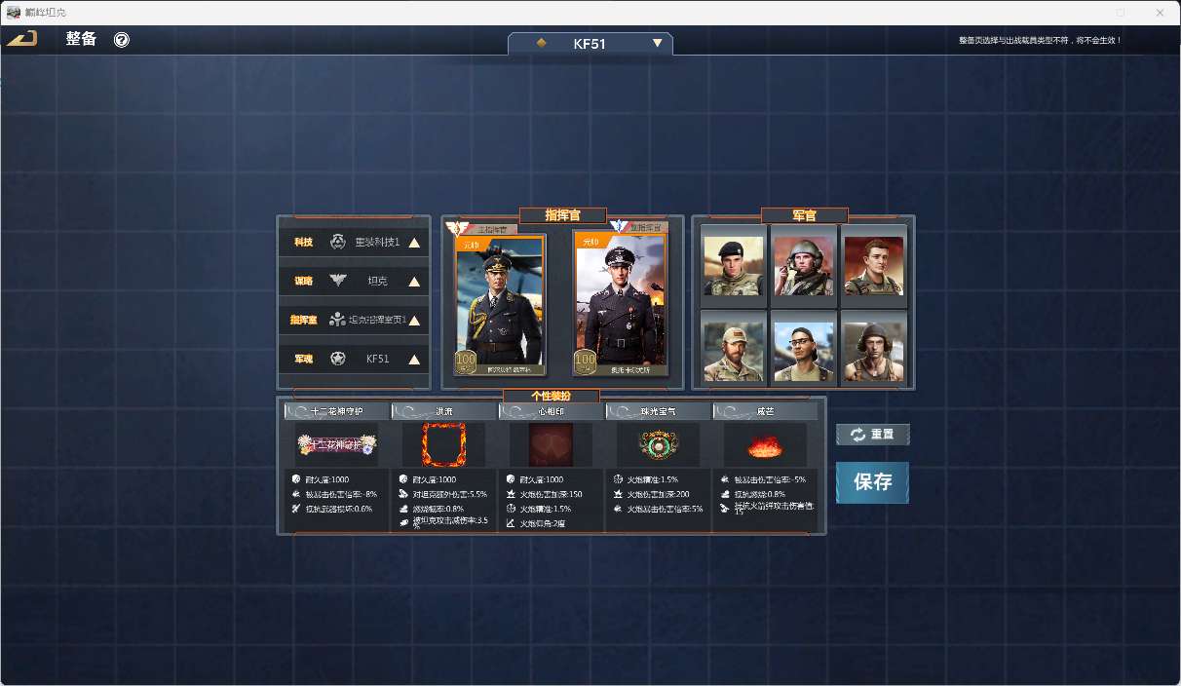1181x686 pixels.
Task: Select the 十二花神守护 decoration tab
Action: [x=336, y=412]
